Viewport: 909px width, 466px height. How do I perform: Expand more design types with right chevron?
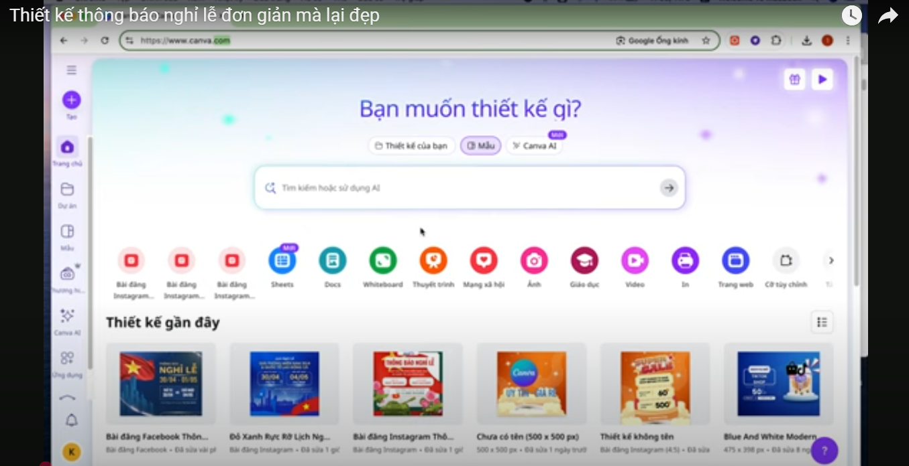831,260
